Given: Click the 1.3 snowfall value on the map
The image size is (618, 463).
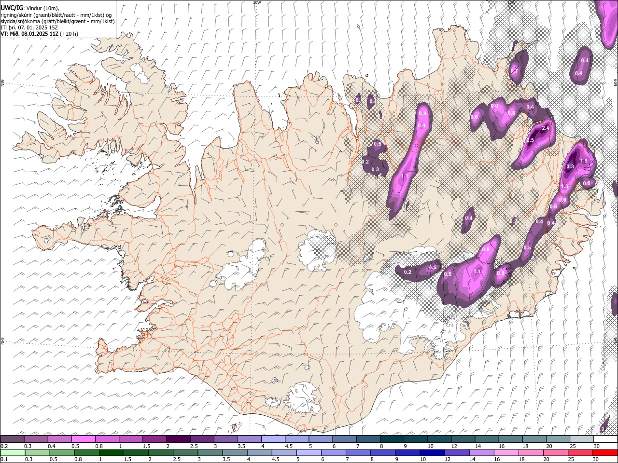Looking at the screenshot, I should click(x=564, y=186).
